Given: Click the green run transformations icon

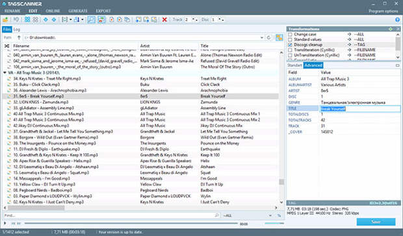Looking at the screenshot, I should (x=391, y=29).
